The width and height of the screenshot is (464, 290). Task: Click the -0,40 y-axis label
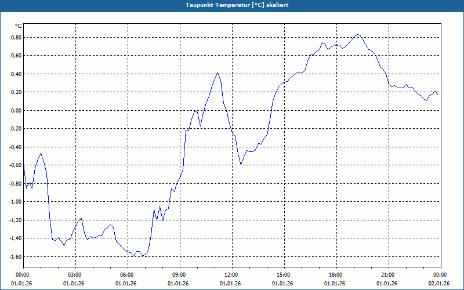(x=15, y=147)
